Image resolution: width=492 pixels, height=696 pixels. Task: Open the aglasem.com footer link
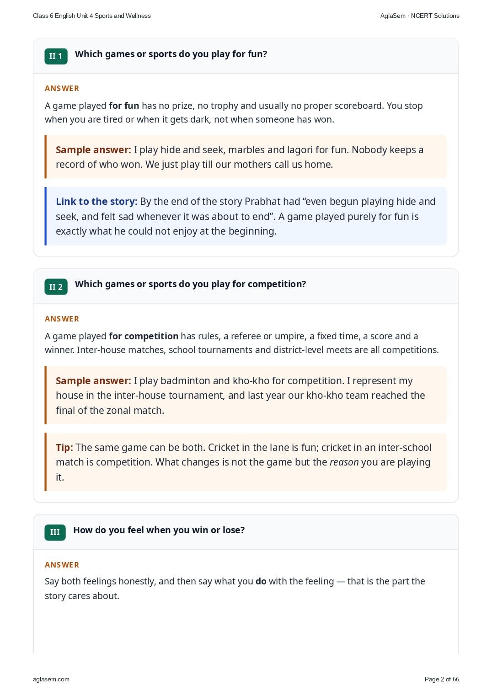pos(51,679)
